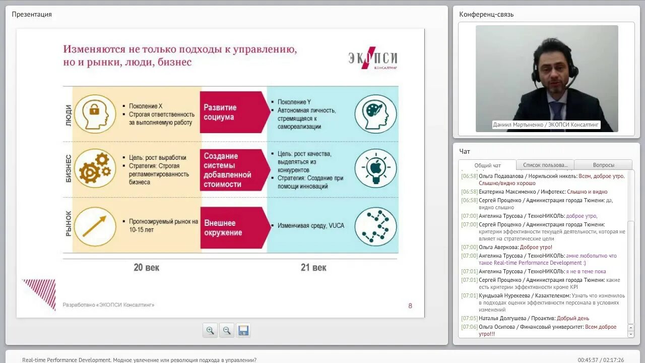
Task: Click the network nodes VUCA icon
Action: coord(375,227)
